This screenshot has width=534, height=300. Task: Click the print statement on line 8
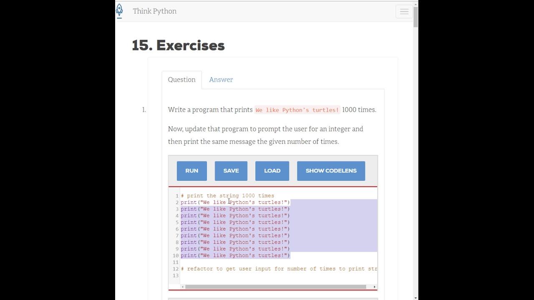point(235,242)
